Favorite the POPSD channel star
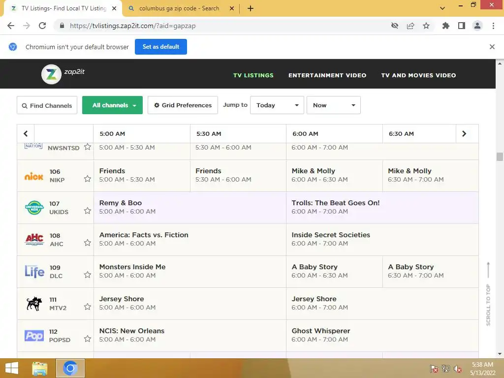 [88, 339]
